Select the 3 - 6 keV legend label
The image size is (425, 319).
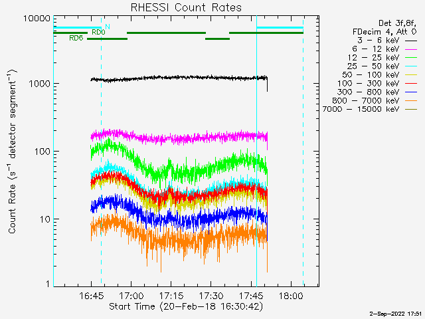click(379, 41)
